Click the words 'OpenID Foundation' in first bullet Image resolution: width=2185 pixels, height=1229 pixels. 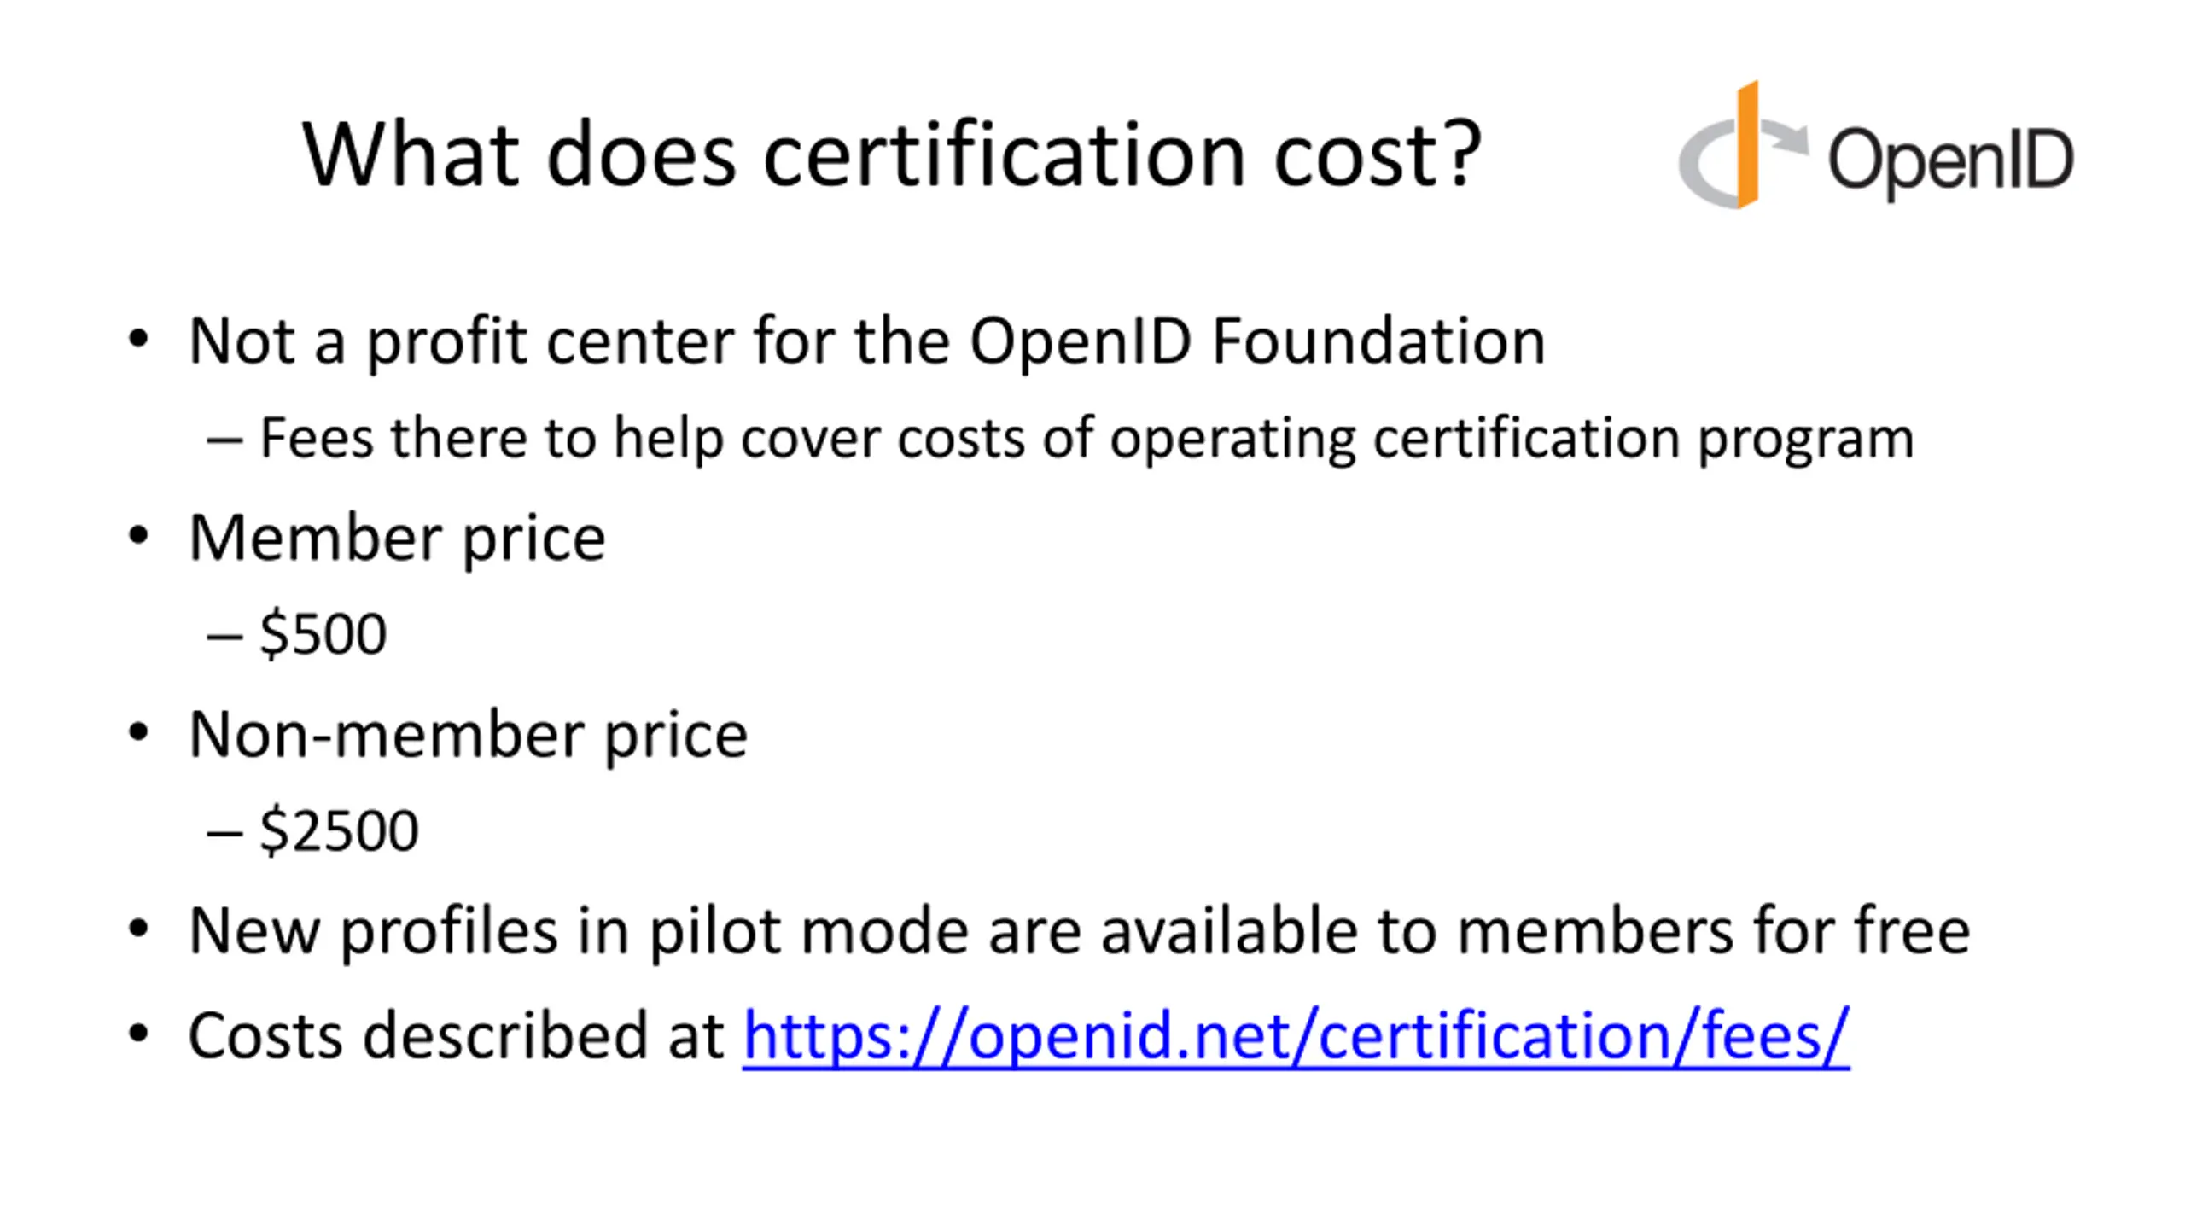click(x=1257, y=341)
